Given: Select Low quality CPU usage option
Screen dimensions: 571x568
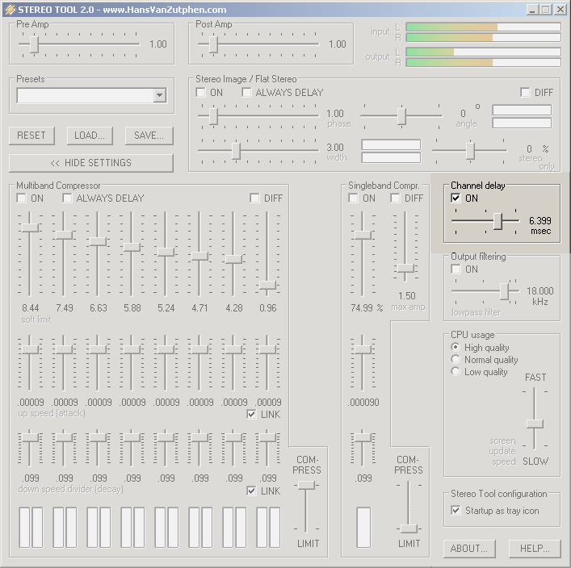Looking at the screenshot, I should point(456,371).
